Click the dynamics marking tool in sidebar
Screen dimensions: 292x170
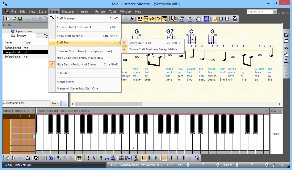tap(286, 48)
